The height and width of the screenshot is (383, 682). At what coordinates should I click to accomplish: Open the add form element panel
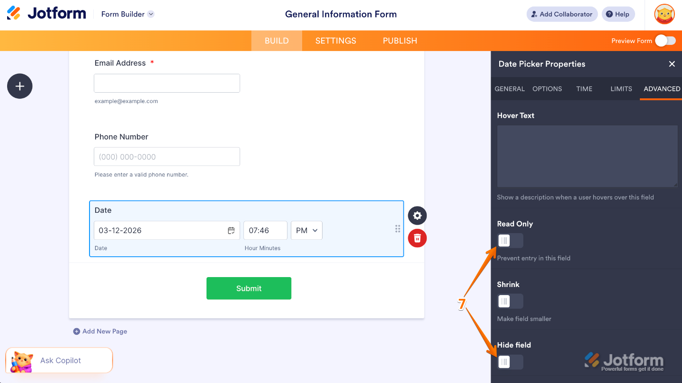click(x=19, y=86)
